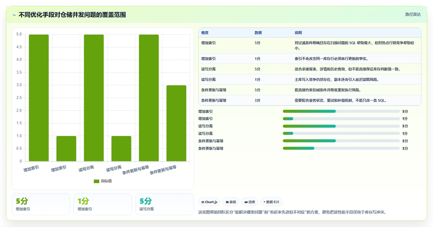Open the 5分 读写分离 summary card

(x=164, y=204)
